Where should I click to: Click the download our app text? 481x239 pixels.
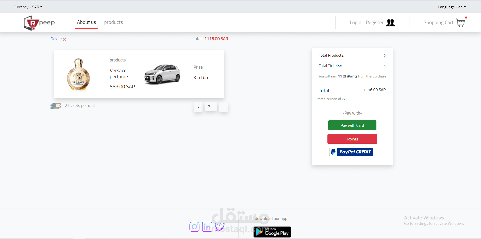[x=271, y=219]
